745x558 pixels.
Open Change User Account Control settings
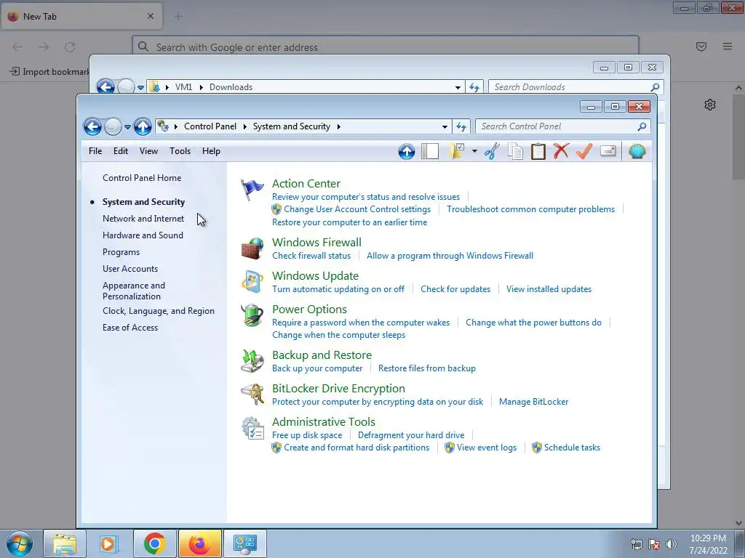click(356, 209)
